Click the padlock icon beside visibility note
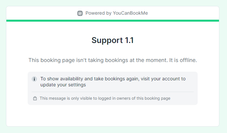The image size is (227, 133). click(35, 98)
